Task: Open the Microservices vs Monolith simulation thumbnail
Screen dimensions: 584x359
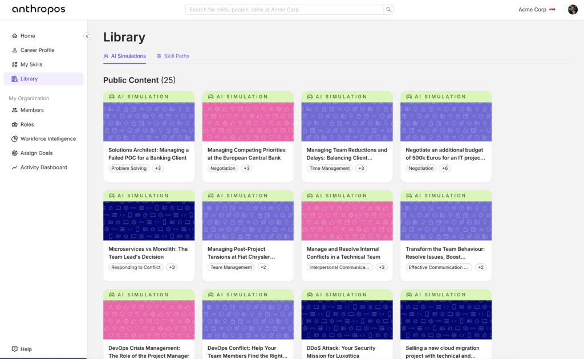Action: pos(149,221)
